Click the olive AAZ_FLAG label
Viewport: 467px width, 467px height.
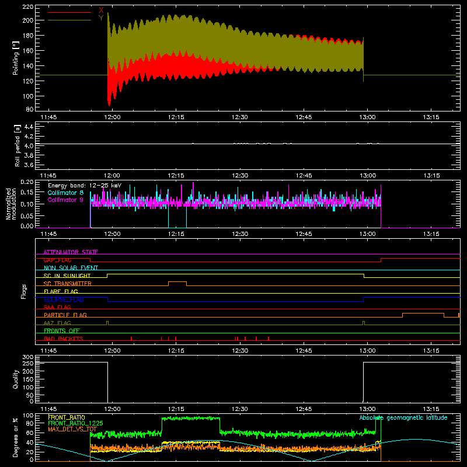coord(57,323)
